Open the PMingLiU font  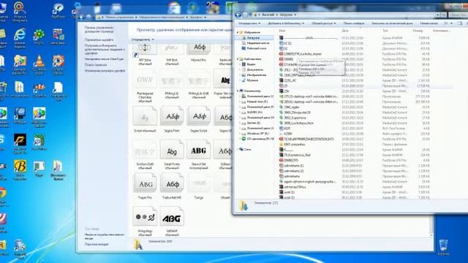[172, 84]
